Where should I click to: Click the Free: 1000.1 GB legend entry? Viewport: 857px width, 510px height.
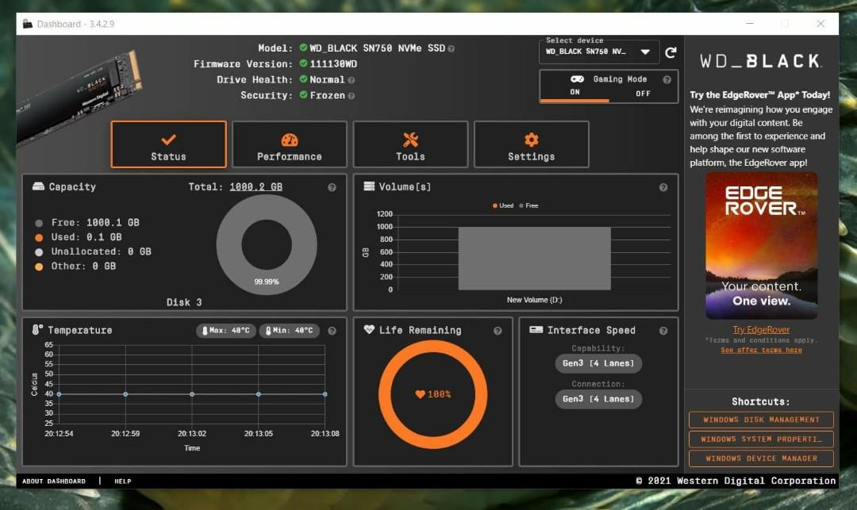tap(87, 223)
